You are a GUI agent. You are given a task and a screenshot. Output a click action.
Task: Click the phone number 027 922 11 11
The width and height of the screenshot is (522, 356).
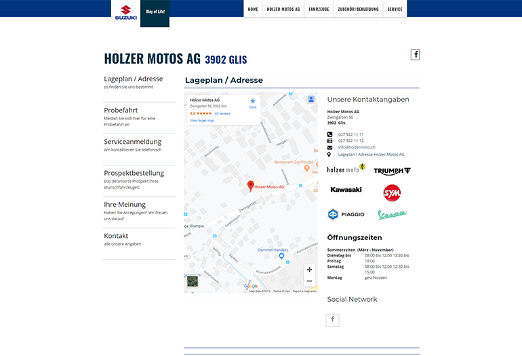point(351,134)
